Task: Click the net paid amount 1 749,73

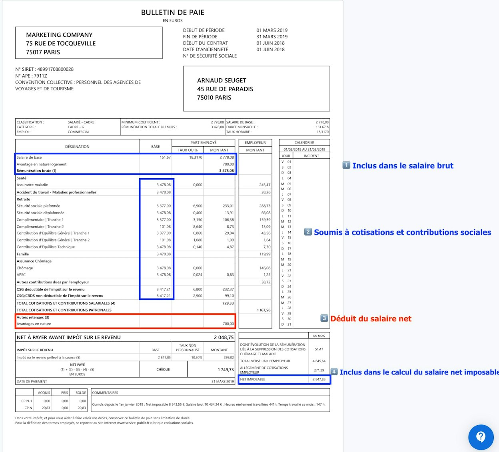Action: [226, 370]
